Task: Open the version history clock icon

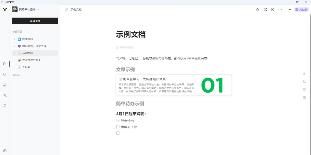Action: (x=273, y=10)
